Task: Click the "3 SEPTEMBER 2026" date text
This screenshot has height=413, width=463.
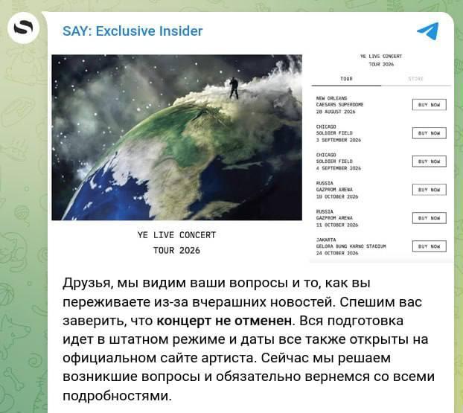Action: click(339, 140)
